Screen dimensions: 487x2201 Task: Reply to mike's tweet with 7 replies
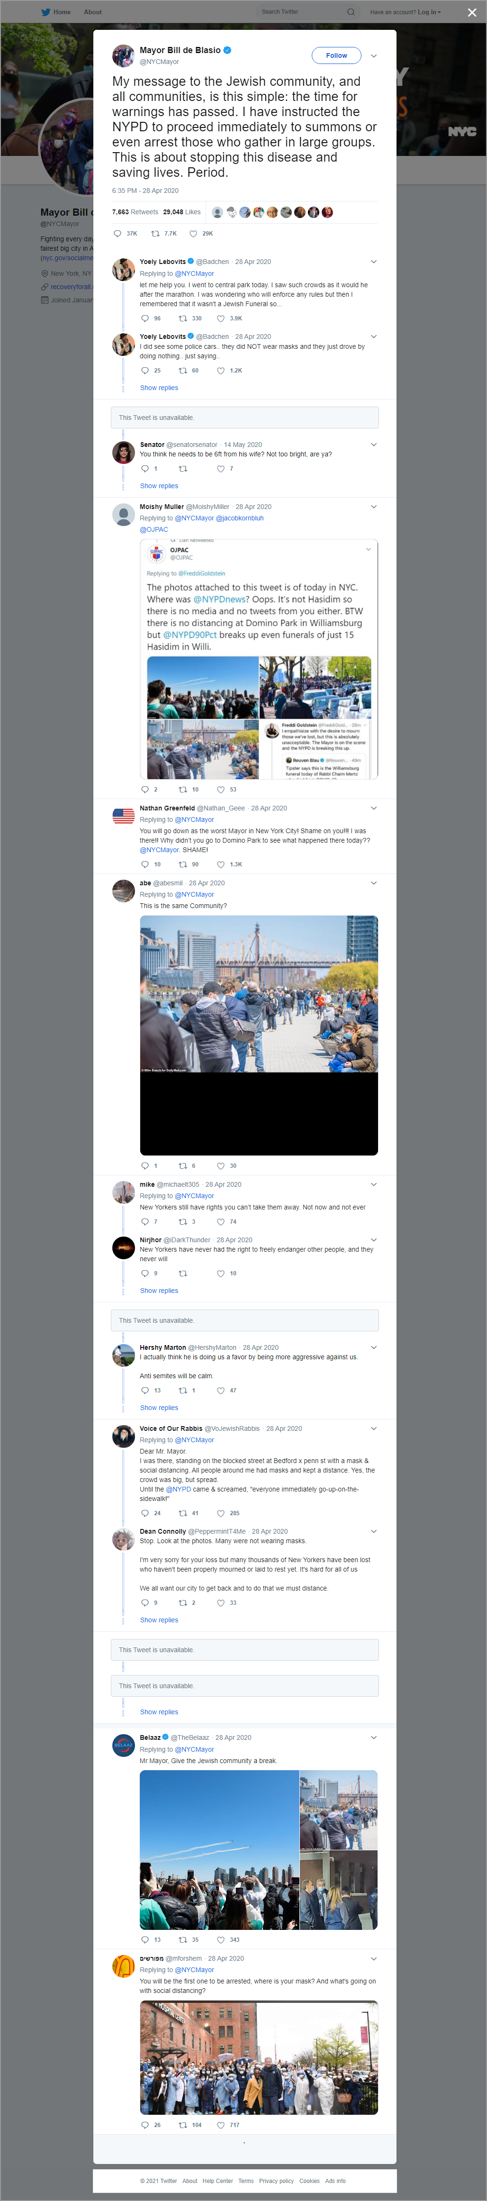[144, 1222]
